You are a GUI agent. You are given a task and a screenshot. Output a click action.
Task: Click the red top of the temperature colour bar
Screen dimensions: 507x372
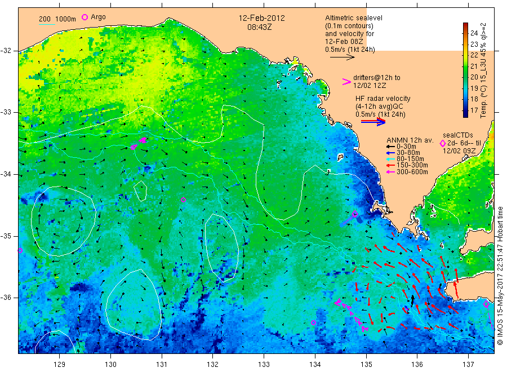click(466, 25)
